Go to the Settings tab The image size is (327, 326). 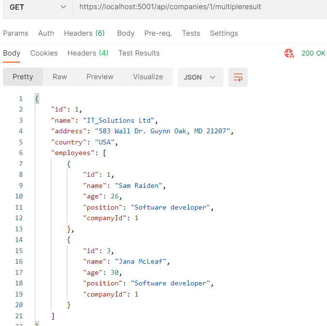(224, 33)
